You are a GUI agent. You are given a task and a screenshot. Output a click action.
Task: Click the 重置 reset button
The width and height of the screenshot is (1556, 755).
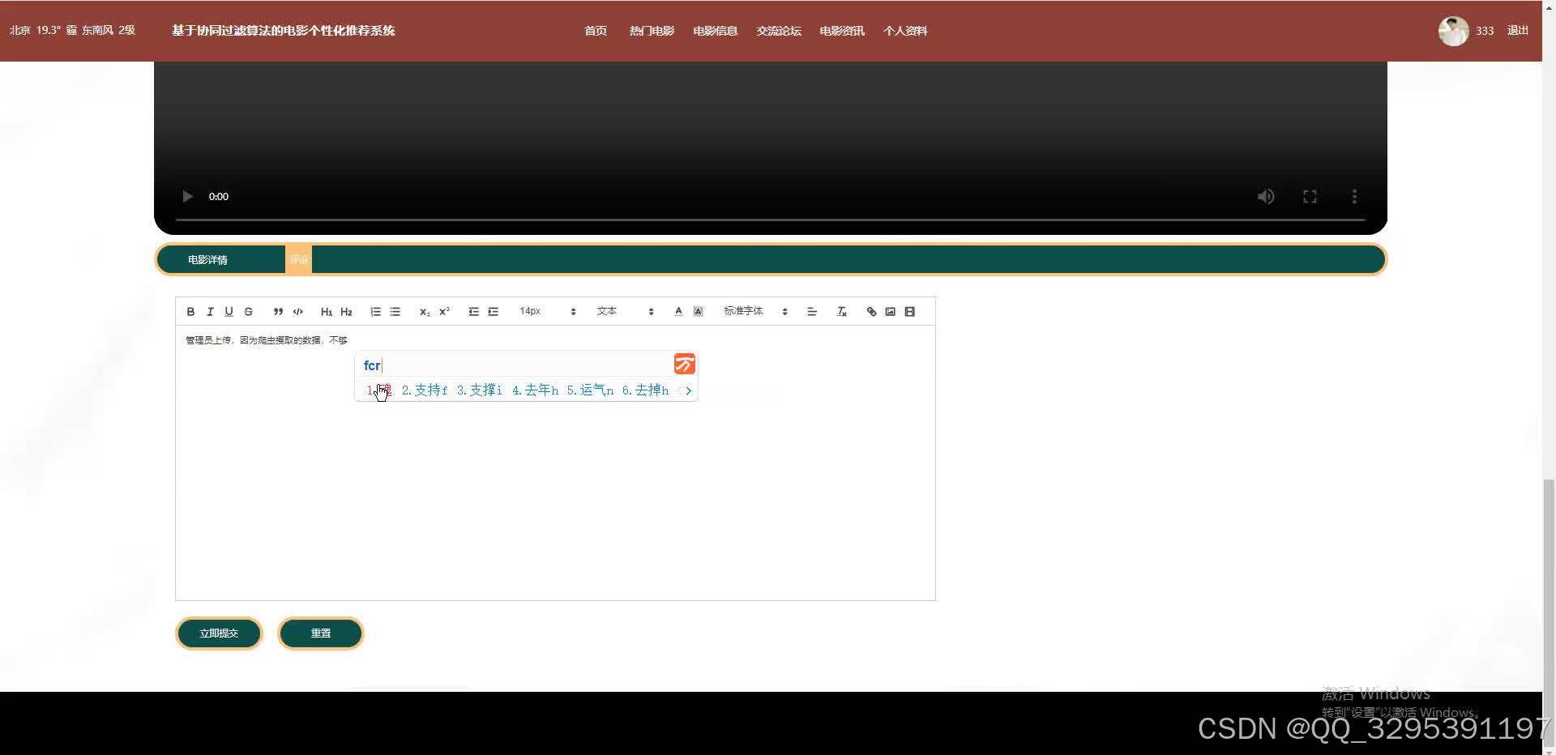click(321, 633)
